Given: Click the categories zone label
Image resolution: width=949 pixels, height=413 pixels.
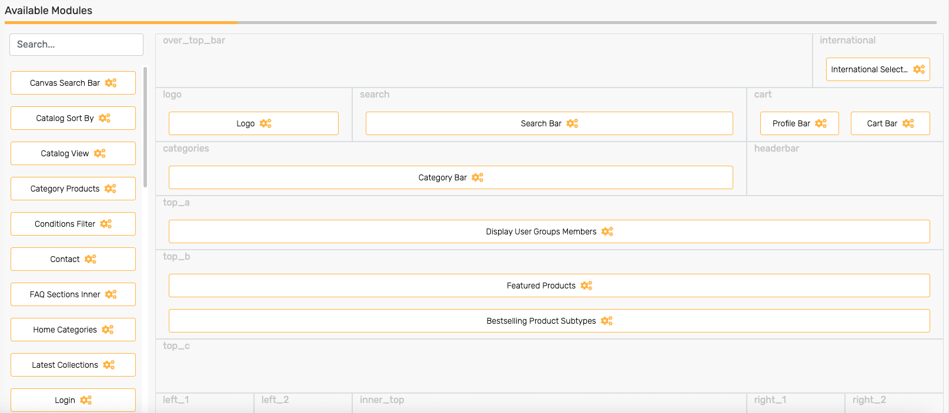Looking at the screenshot, I should tap(186, 149).
